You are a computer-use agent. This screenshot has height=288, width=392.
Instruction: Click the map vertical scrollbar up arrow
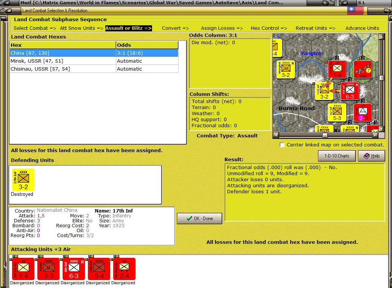coord(382,37)
